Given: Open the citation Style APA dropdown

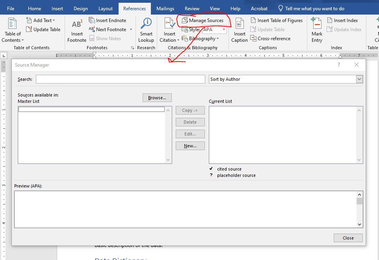Looking at the screenshot, I should click(x=224, y=30).
